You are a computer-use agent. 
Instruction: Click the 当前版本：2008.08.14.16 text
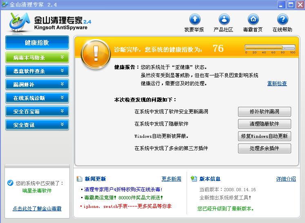tap(227, 190)
